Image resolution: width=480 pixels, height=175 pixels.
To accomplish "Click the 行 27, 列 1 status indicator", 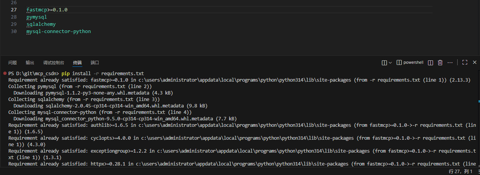I will pos(460,172).
